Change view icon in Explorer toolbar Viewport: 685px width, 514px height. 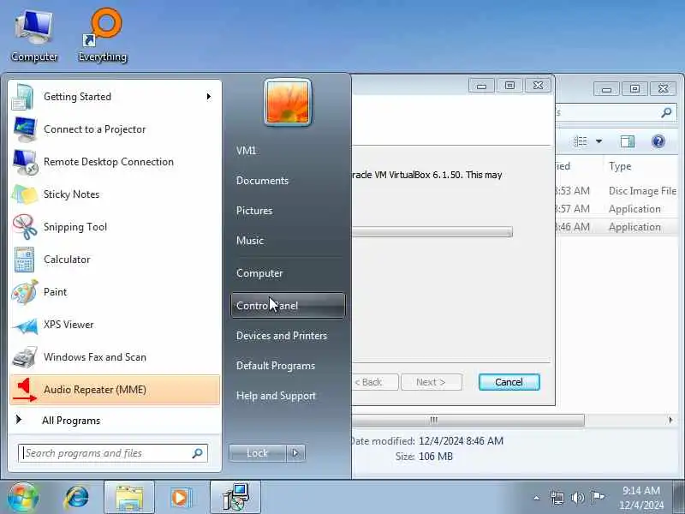[x=581, y=141]
